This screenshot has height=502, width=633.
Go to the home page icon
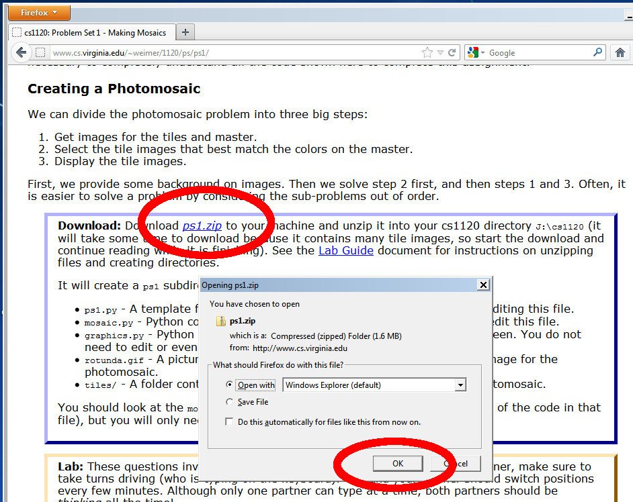[x=620, y=52]
